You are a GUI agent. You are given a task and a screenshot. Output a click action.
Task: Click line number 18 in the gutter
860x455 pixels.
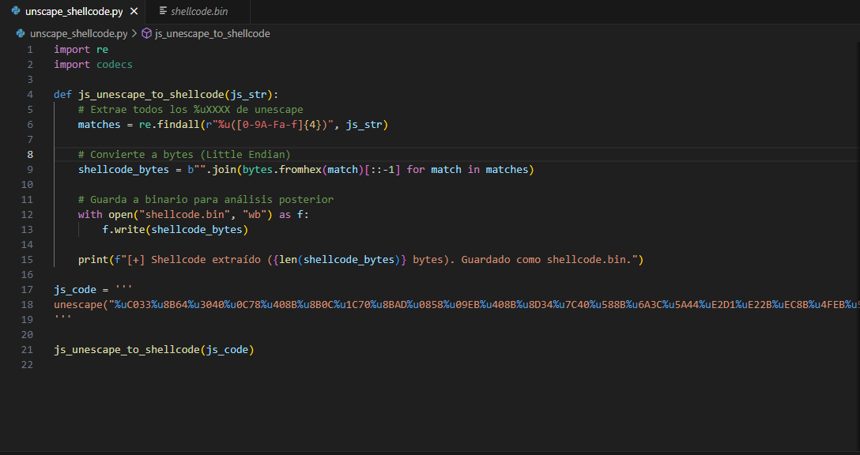(28, 304)
